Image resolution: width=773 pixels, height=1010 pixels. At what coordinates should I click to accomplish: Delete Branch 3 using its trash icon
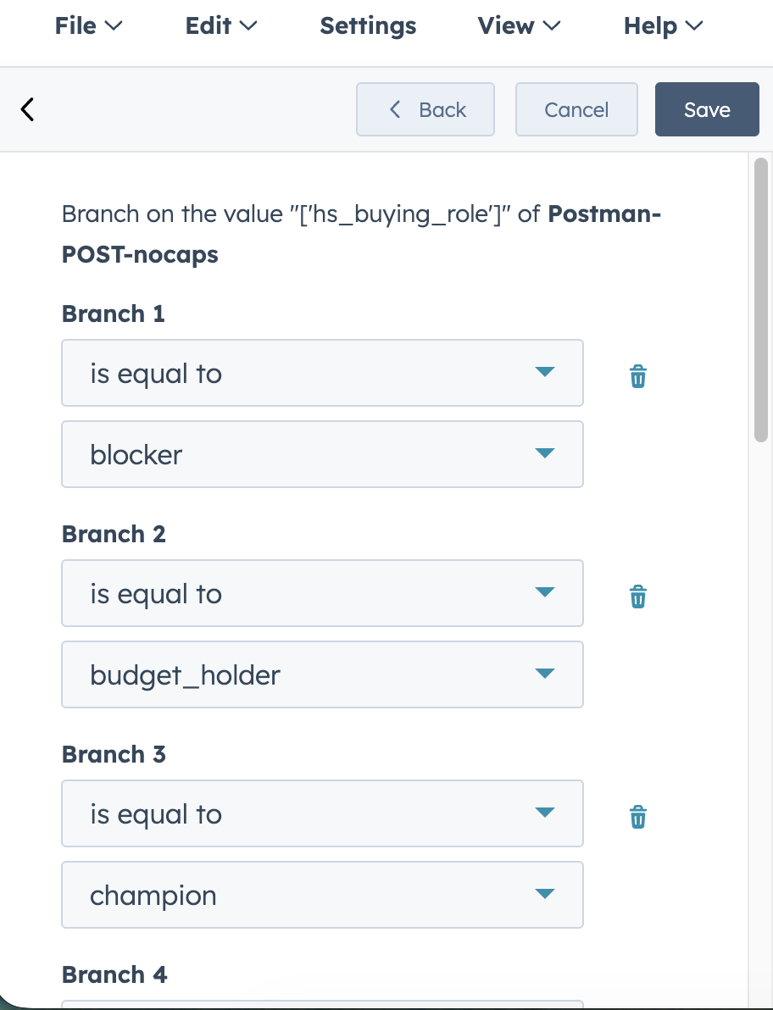click(x=637, y=817)
